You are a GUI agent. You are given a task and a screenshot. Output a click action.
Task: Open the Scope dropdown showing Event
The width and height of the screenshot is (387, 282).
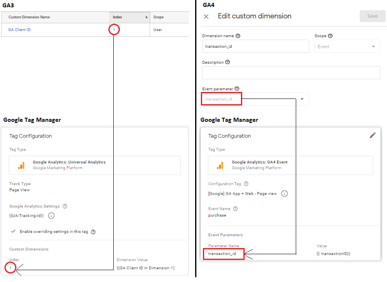click(346, 47)
